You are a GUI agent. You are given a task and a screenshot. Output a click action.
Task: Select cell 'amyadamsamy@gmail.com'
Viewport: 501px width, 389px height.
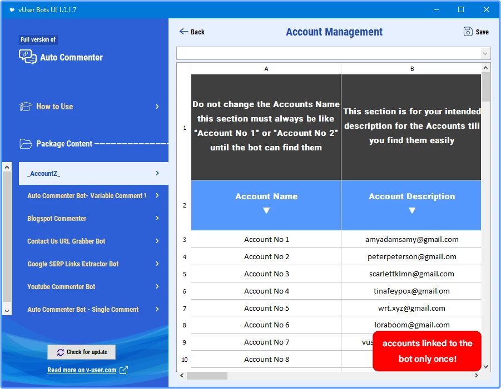(411, 240)
